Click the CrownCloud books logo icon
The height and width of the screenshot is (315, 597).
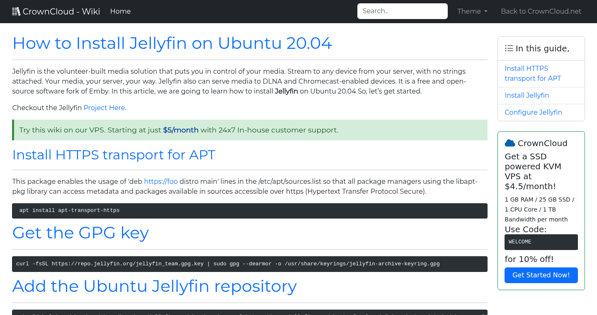pyautogui.click(x=16, y=12)
